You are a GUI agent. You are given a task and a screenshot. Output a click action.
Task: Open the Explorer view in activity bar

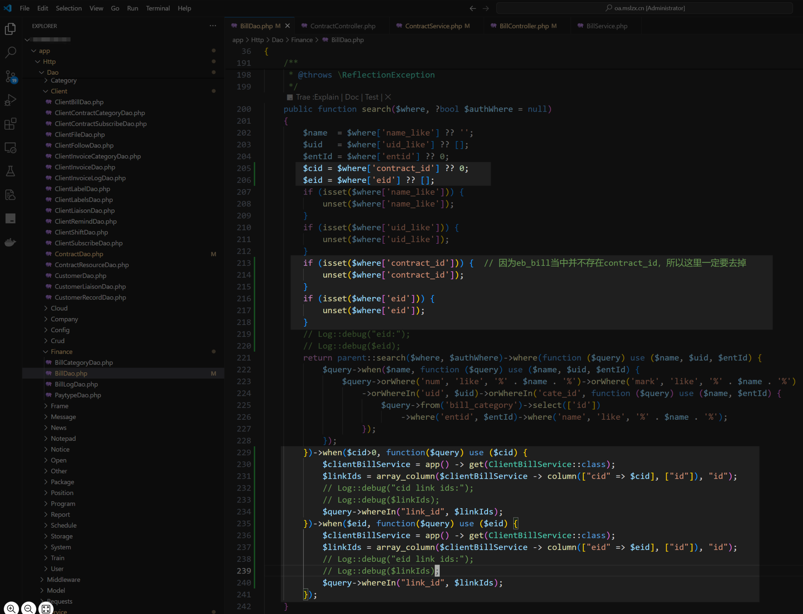pos(10,29)
